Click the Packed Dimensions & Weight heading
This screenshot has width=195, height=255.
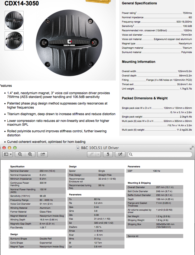pos(145,98)
